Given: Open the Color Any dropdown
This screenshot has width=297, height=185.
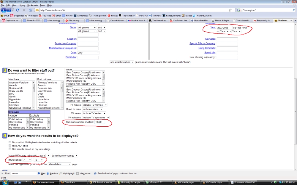Looking at the screenshot, I should [x=88, y=53].
